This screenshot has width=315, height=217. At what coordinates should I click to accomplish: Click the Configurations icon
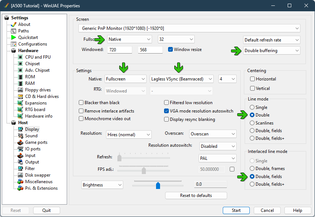point(13,44)
